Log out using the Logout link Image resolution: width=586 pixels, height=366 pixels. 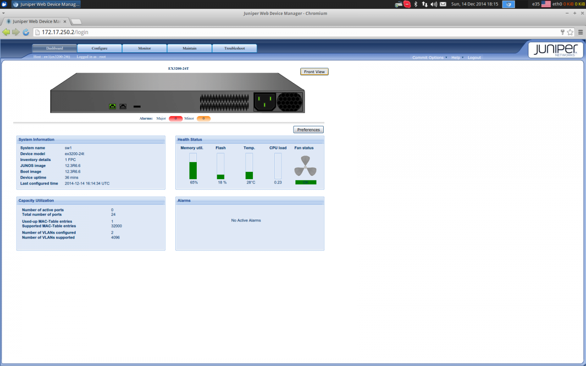coord(474,58)
